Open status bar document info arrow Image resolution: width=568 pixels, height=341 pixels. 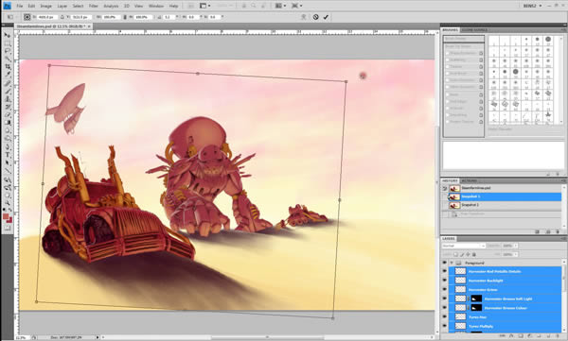[x=98, y=337]
